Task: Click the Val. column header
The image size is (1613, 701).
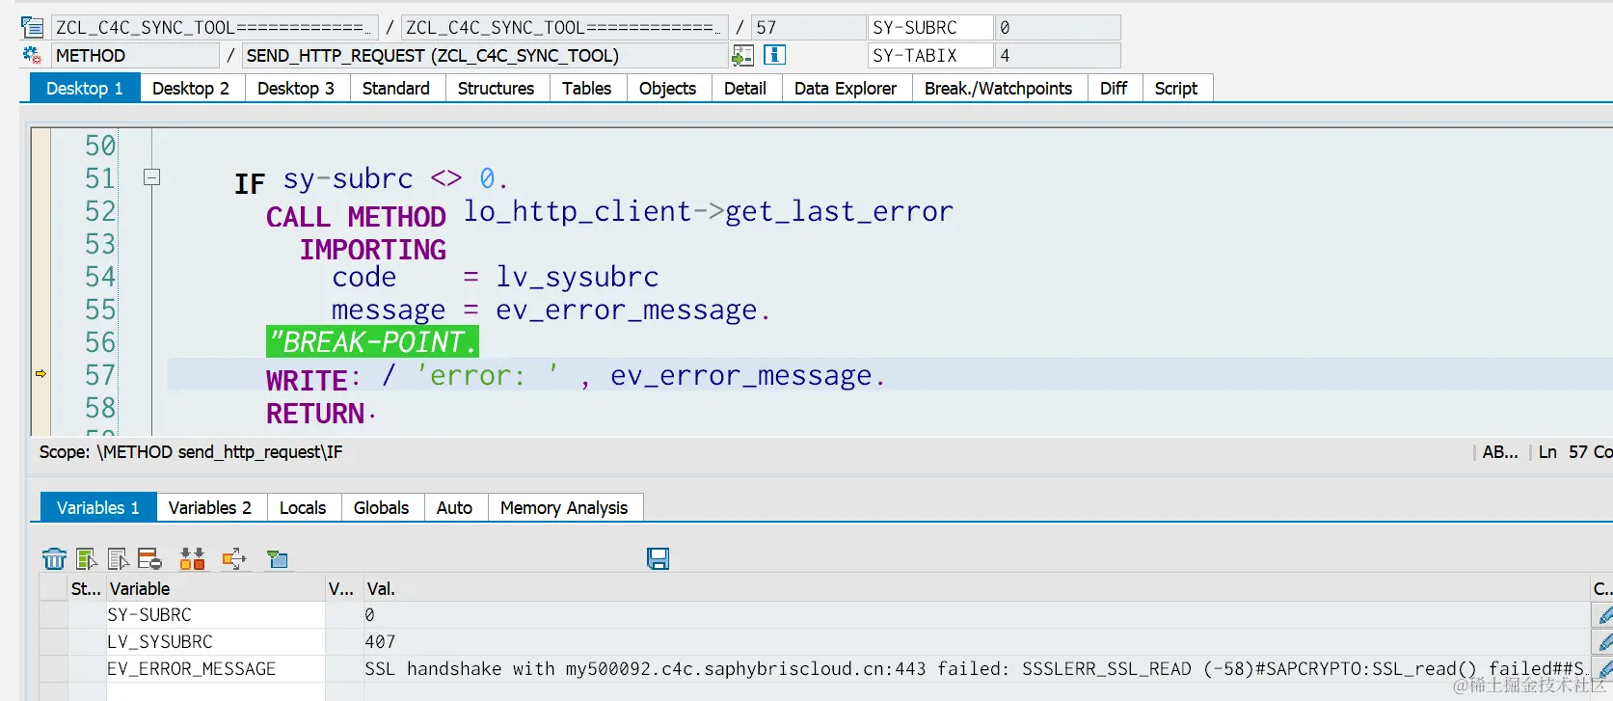Action: (976, 588)
